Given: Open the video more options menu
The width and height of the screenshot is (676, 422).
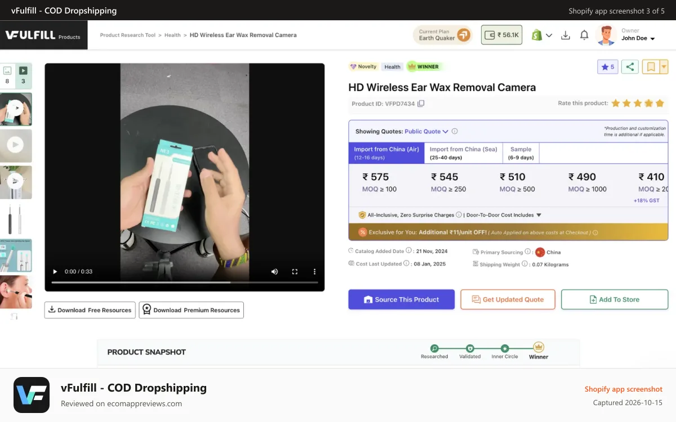Looking at the screenshot, I should (314, 272).
